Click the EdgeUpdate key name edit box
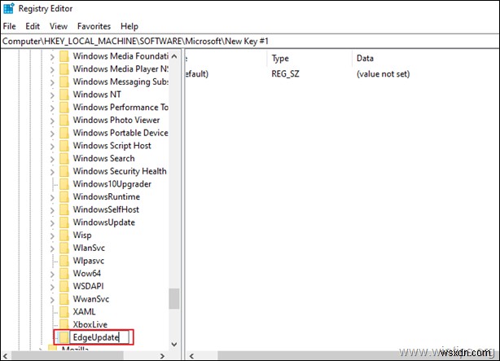This screenshot has width=500, height=361. pos(99,337)
